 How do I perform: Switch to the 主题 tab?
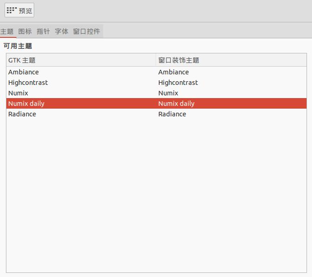pyautogui.click(x=7, y=31)
